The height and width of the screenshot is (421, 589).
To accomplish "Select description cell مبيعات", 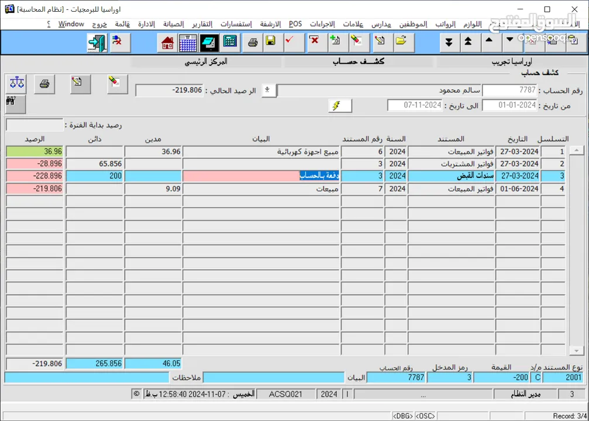I will pos(261,188).
